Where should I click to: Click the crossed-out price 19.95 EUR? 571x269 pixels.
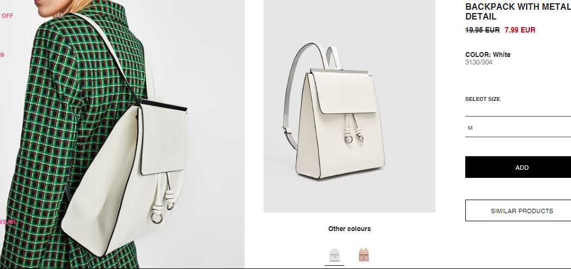click(482, 30)
